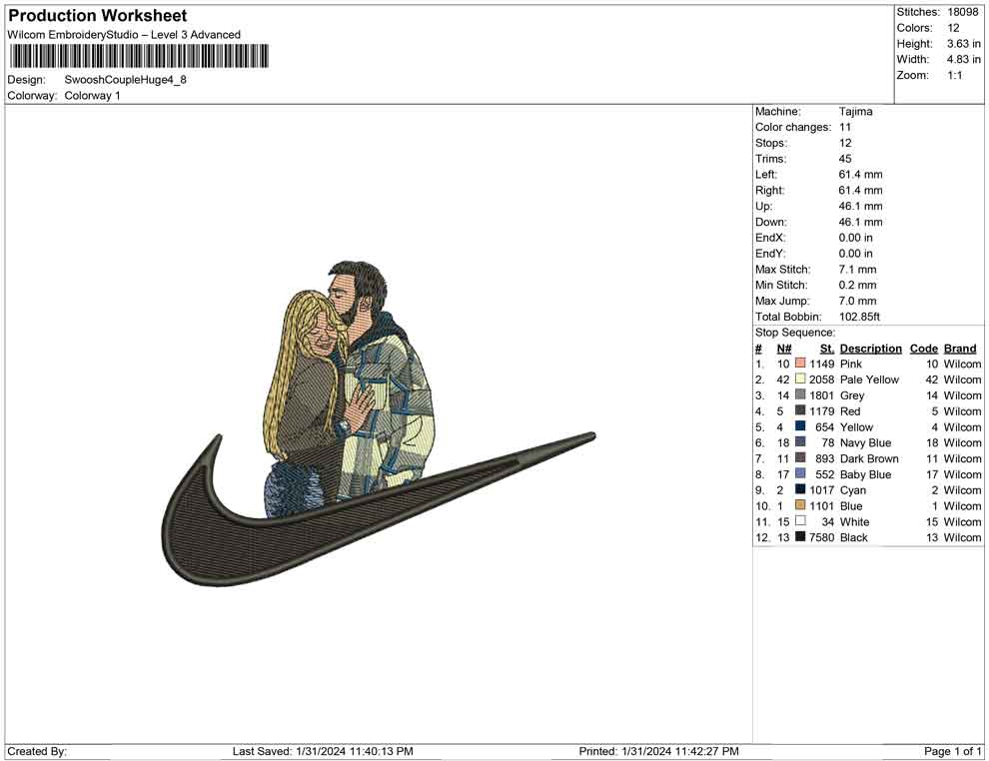Click the 'St.' column header
This screenshot has width=989, height=761.
827,349
